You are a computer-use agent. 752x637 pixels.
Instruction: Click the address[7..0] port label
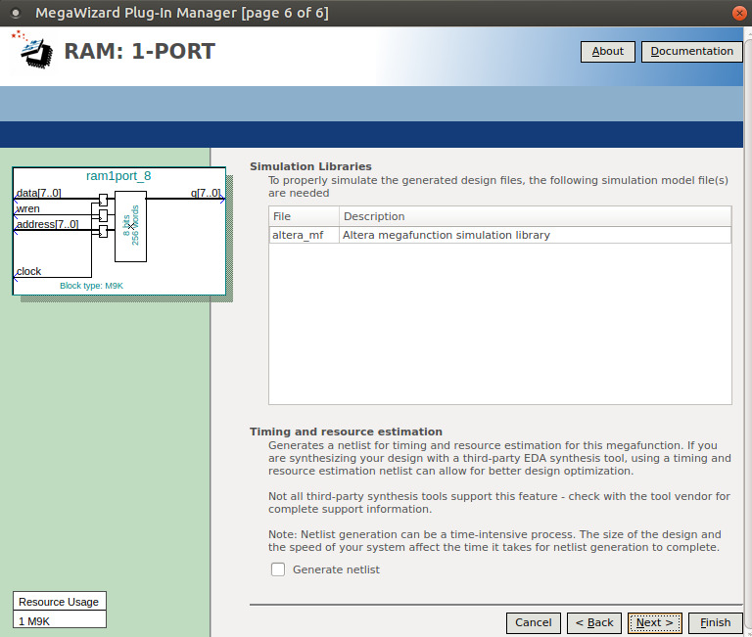pyautogui.click(x=47, y=224)
